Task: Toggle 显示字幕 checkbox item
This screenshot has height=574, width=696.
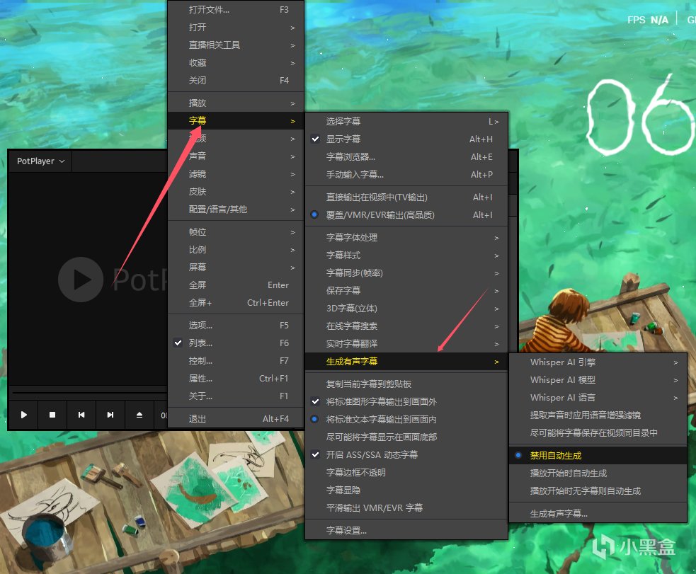Action: coord(406,139)
